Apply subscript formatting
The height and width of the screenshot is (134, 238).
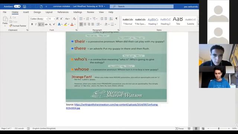[x=50, y=24]
